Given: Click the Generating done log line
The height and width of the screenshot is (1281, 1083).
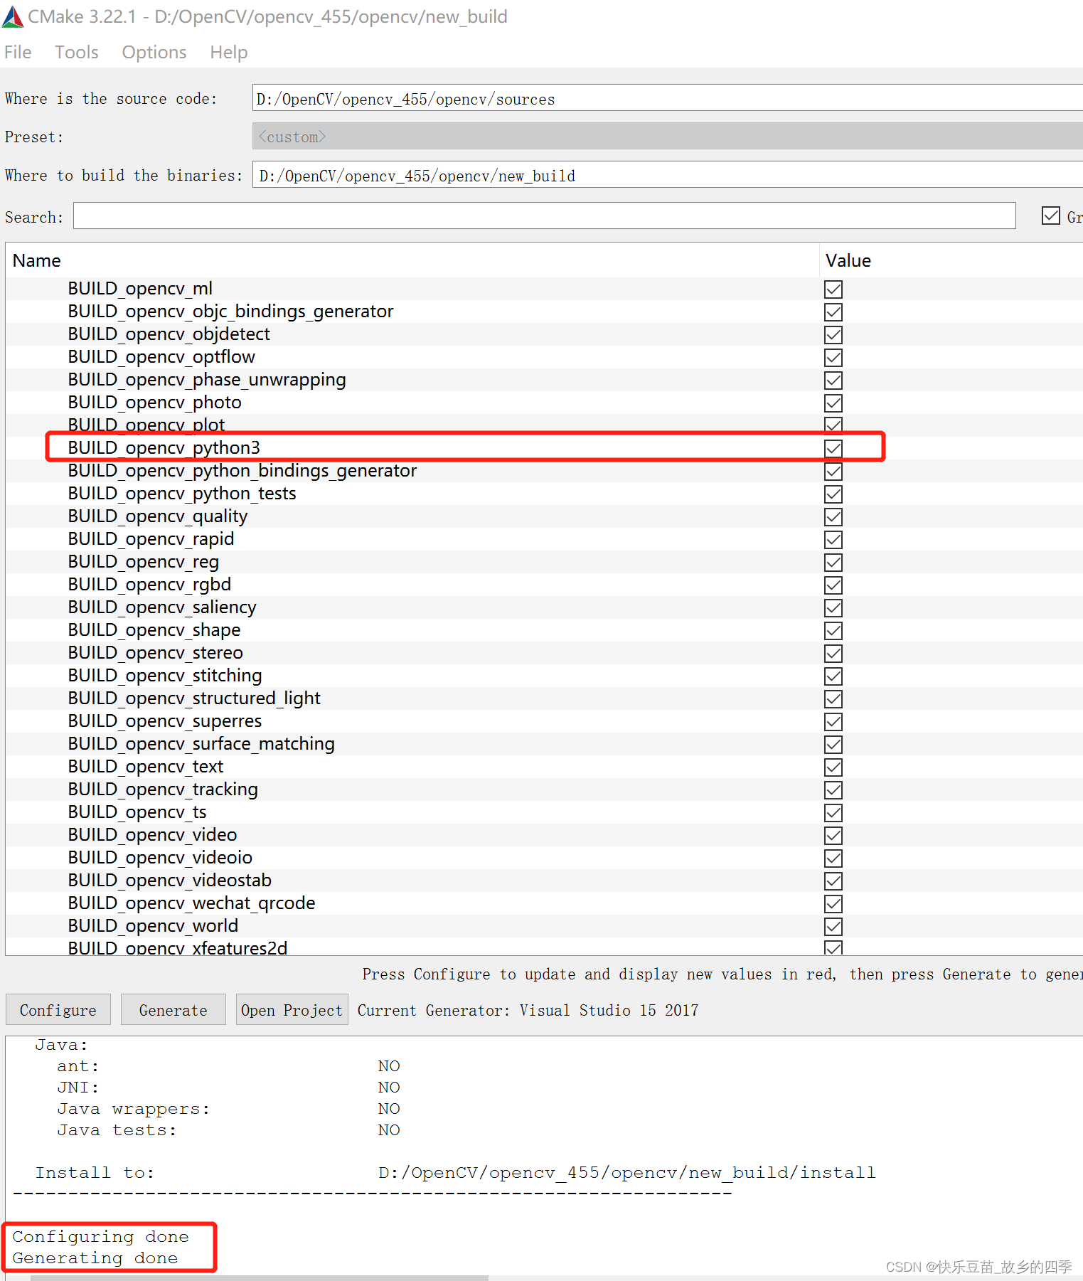Looking at the screenshot, I should pos(95,1258).
